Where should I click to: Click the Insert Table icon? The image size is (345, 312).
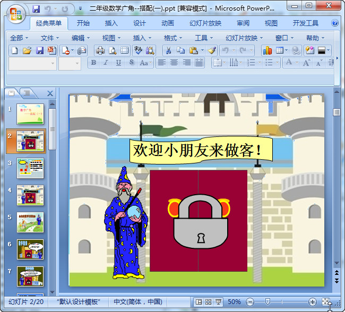click(x=279, y=50)
